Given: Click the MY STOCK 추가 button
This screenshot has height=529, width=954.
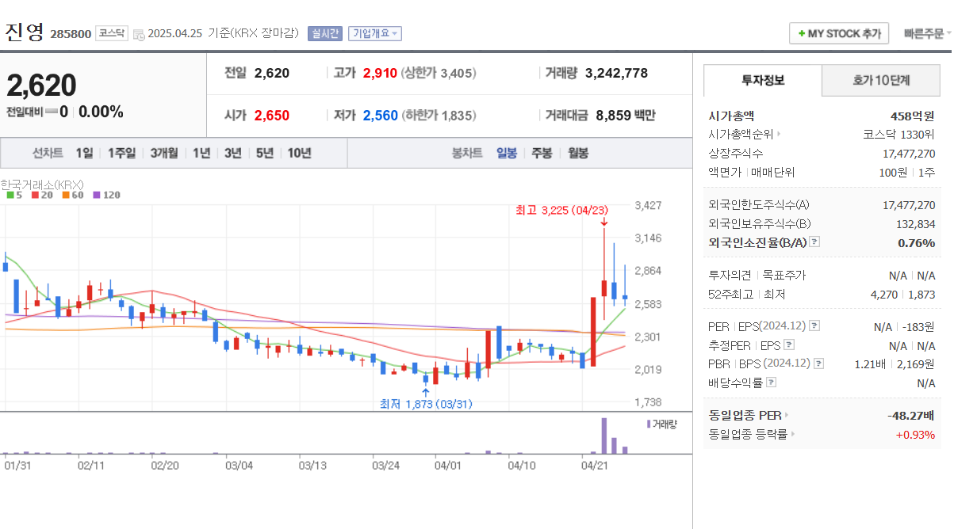Looking at the screenshot, I should 838,33.
